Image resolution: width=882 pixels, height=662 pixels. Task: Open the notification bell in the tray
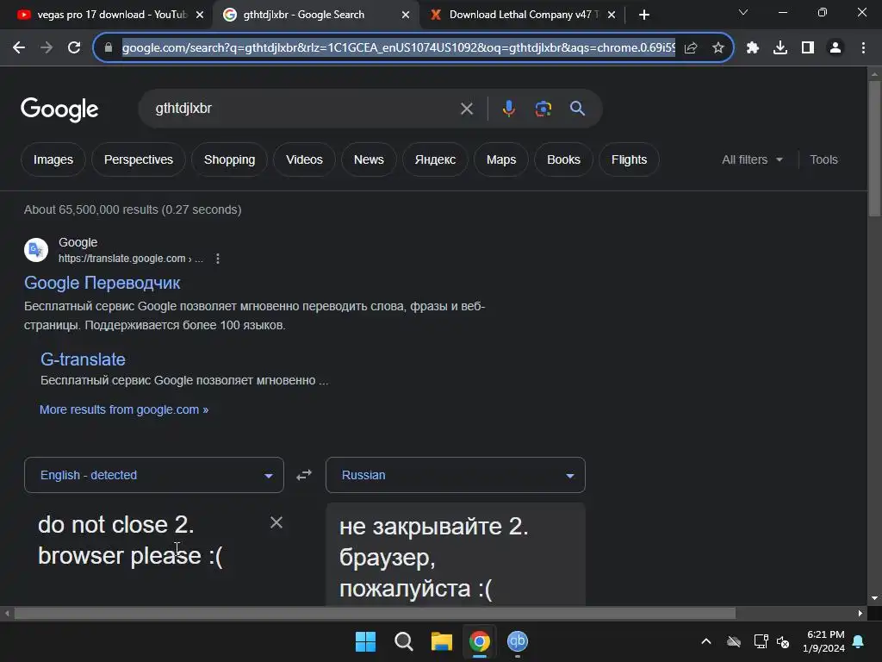click(859, 641)
